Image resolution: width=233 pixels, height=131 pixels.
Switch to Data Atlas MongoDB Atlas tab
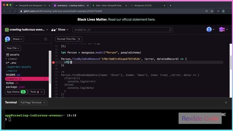(109, 5)
